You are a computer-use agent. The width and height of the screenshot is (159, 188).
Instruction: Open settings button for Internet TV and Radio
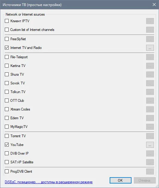point(150,48)
